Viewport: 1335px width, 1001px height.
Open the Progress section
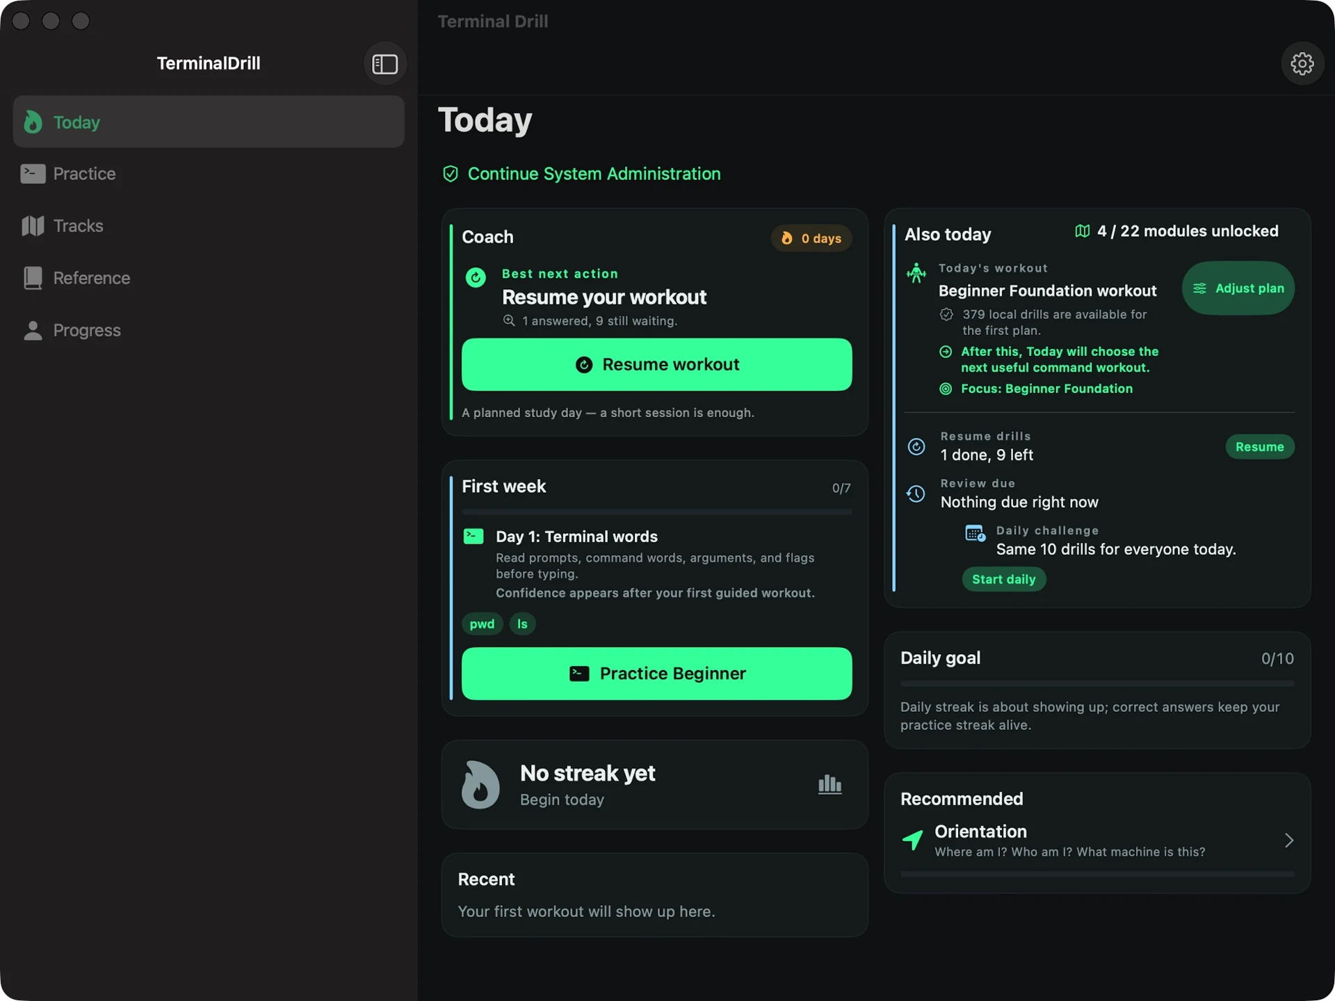pos(209,330)
